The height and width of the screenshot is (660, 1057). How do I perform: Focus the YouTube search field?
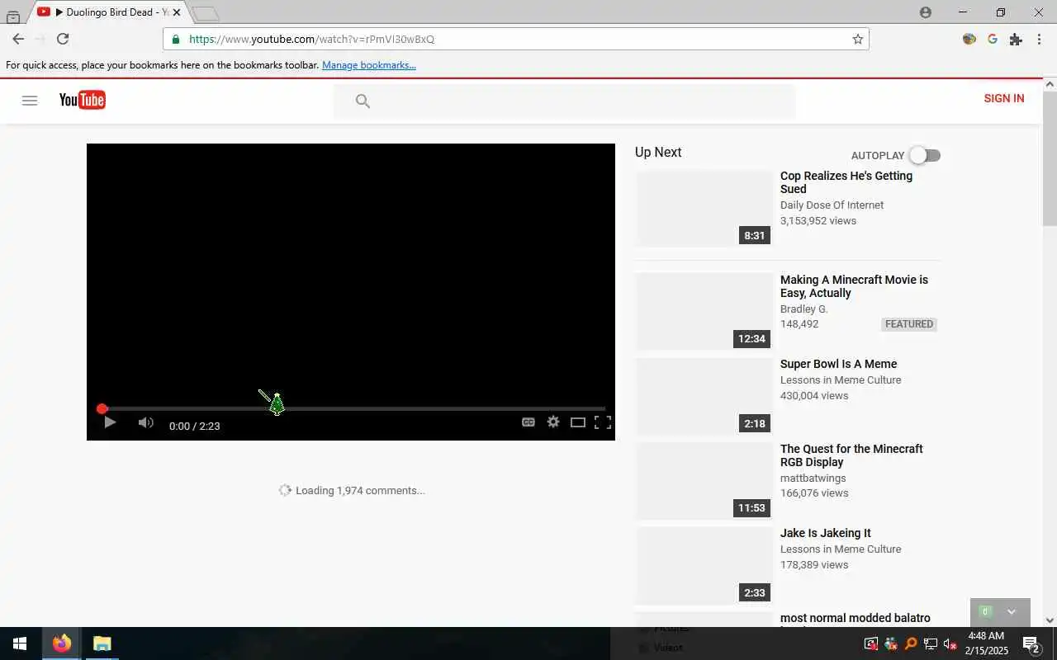click(x=565, y=101)
